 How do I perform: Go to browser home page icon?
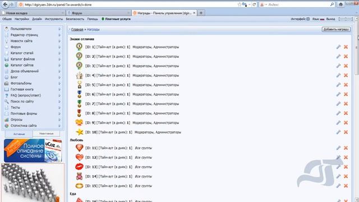coord(340,4)
